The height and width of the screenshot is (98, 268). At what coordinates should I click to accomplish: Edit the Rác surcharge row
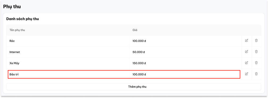click(x=246, y=41)
